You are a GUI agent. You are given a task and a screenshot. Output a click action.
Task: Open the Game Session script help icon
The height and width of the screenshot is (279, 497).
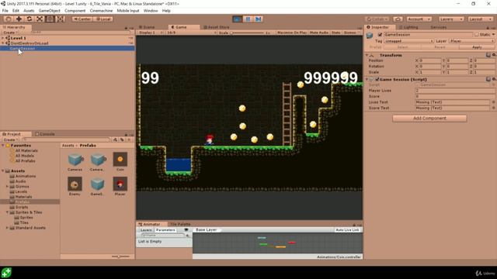click(488, 79)
